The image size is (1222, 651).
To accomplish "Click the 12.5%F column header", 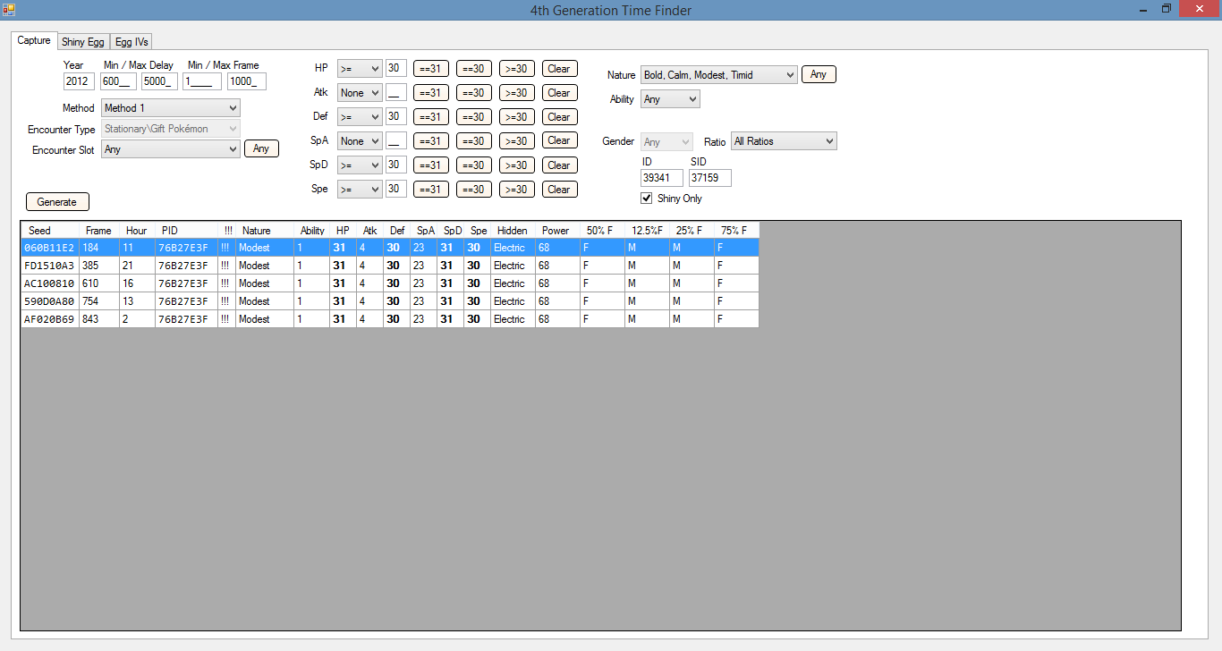I will pyautogui.click(x=647, y=231).
